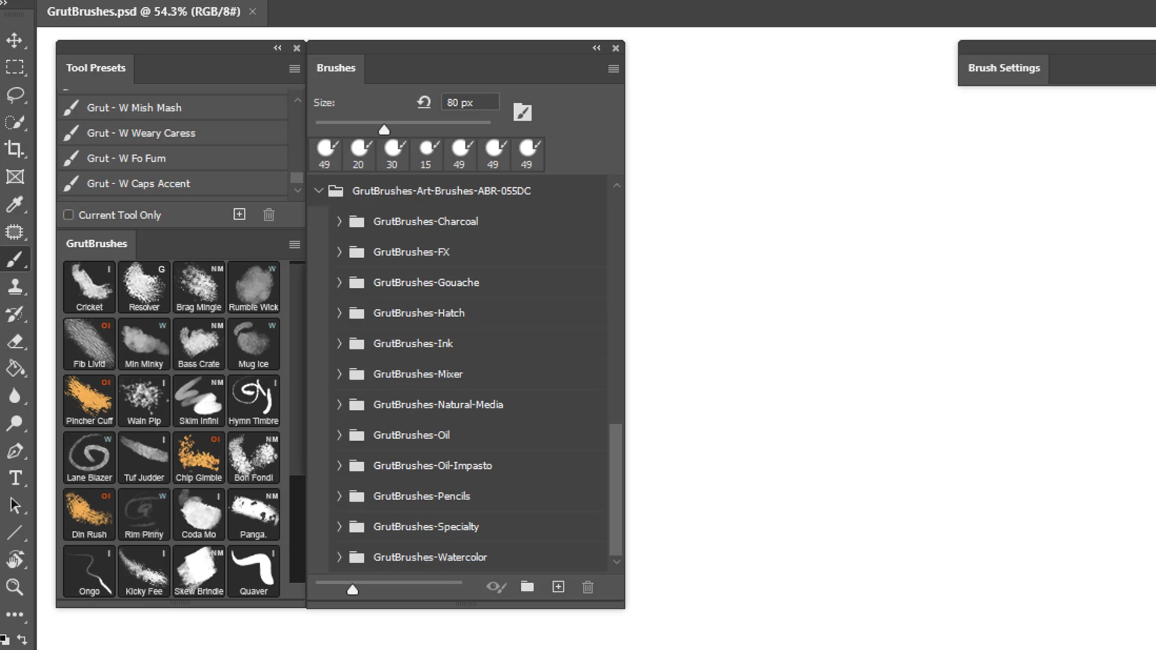This screenshot has width=1156, height=650.
Task: Select the Type tool
Action: 14,478
